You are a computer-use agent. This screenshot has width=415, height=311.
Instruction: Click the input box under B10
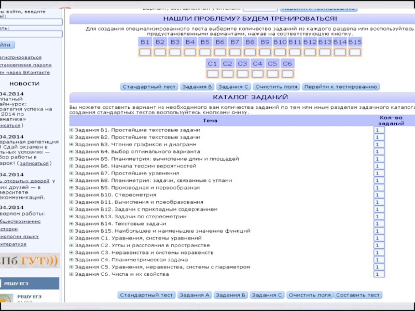tap(280, 52)
